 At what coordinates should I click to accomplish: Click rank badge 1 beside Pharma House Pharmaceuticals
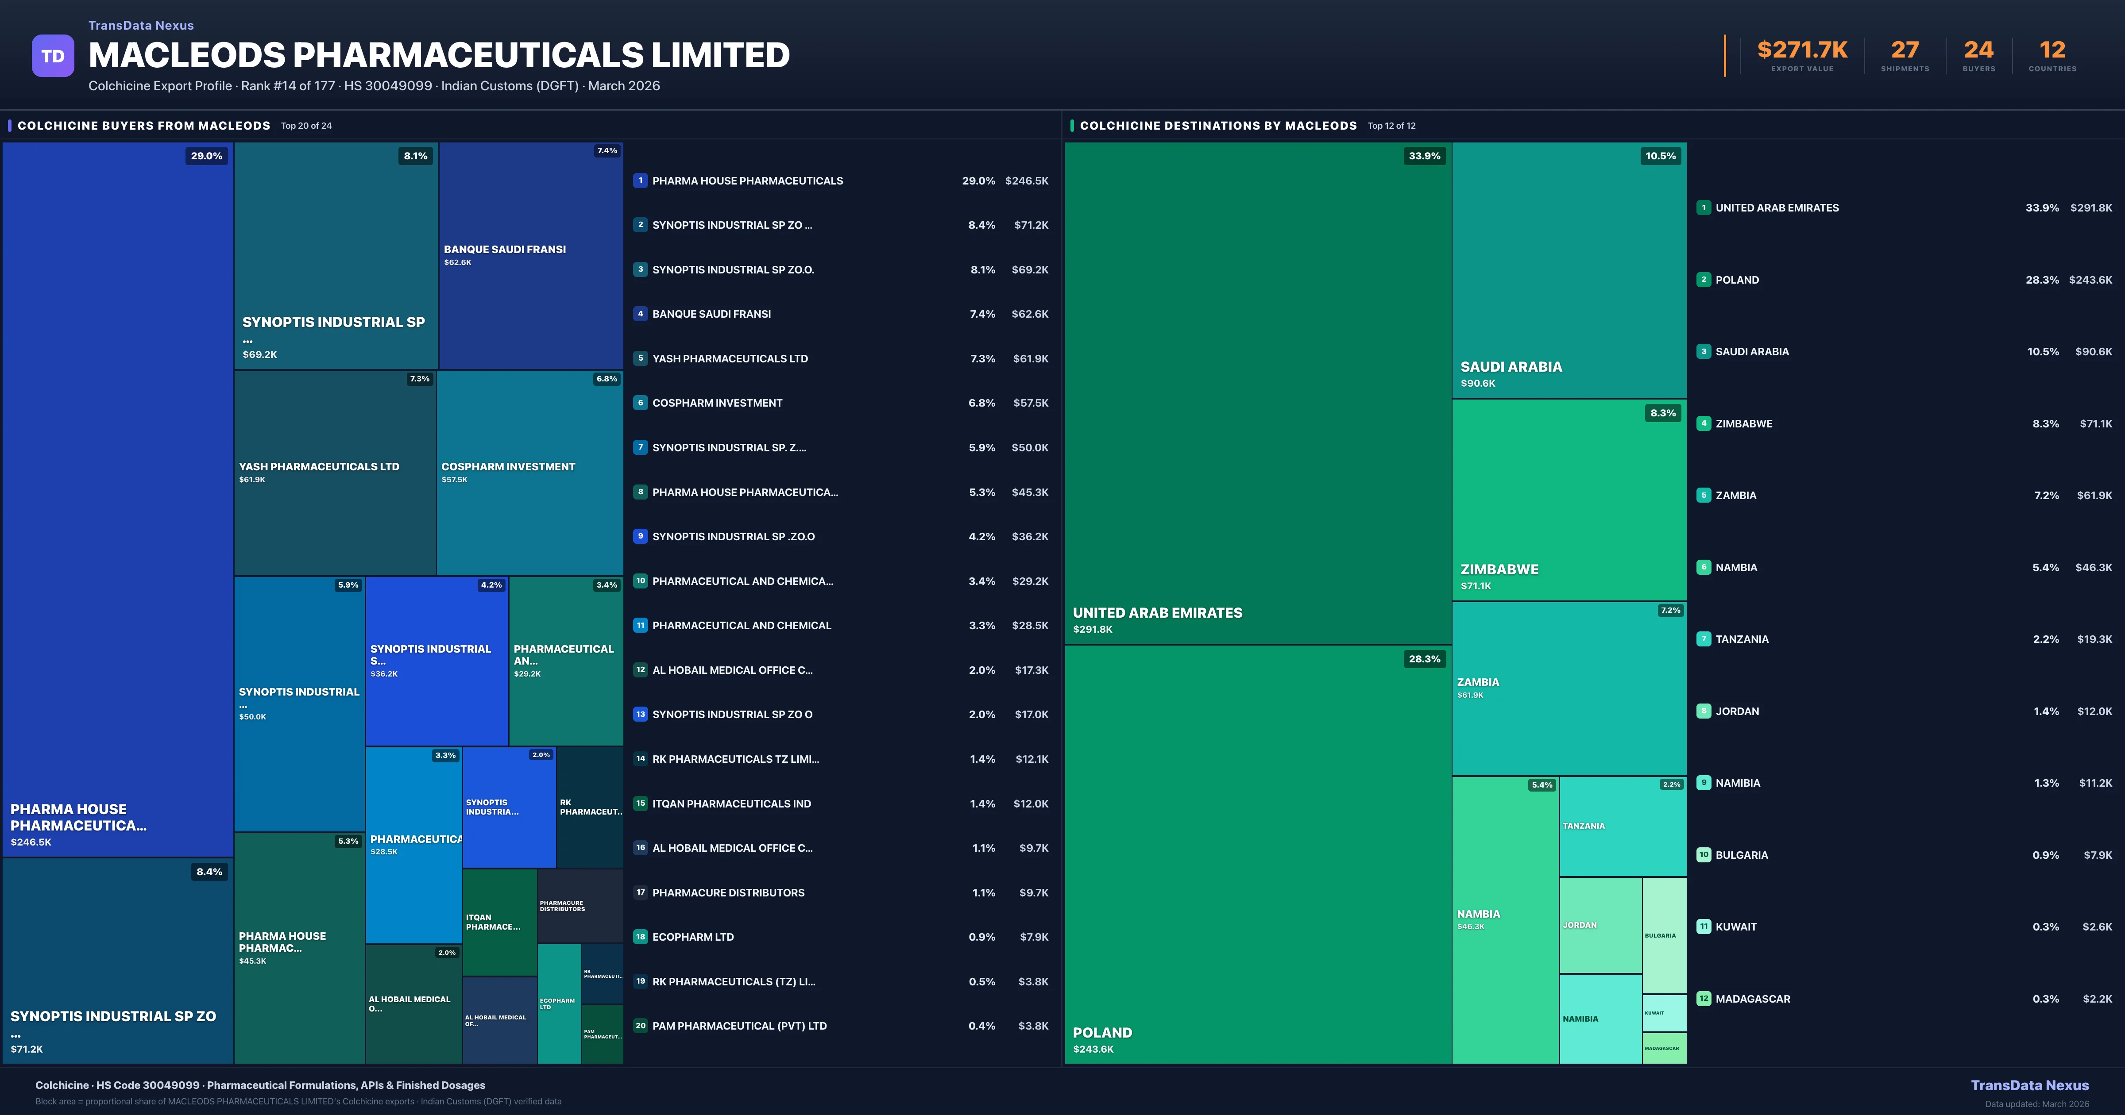[640, 181]
